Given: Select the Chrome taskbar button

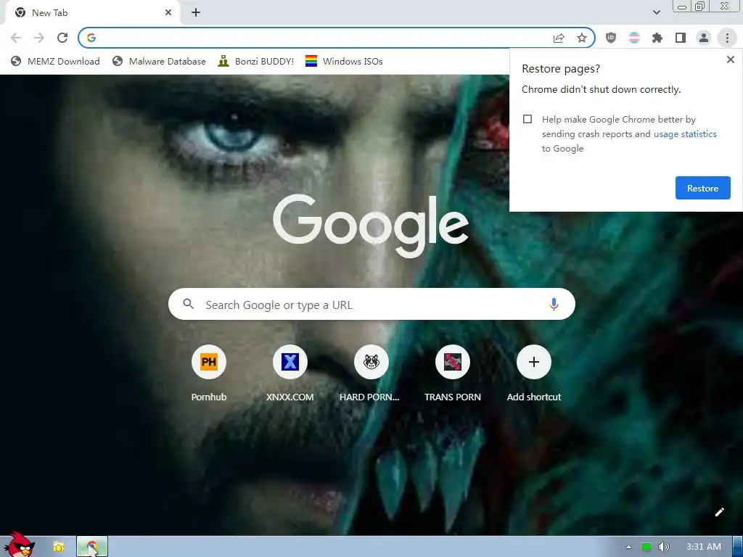Looking at the screenshot, I should 92,547.
